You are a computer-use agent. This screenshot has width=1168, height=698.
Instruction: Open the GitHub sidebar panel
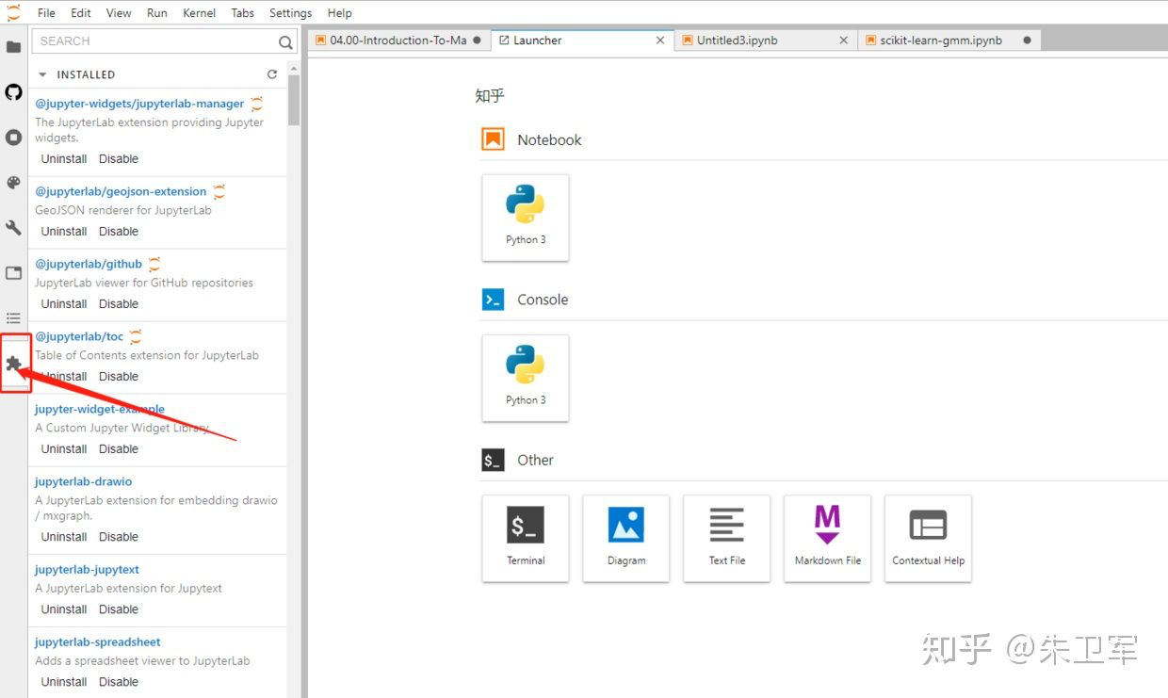[x=13, y=91]
